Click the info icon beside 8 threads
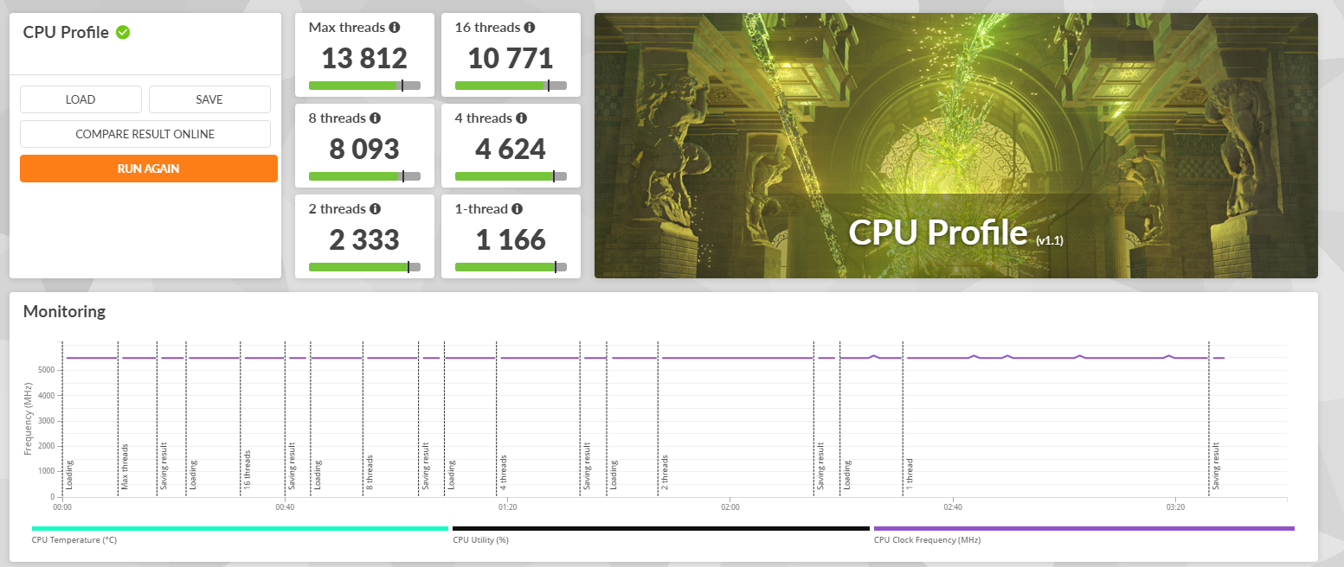The width and height of the screenshot is (1344, 567). [376, 118]
